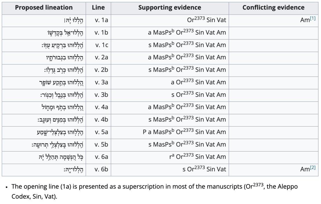Screen dimensions: 321x204
Task: Select the v. 1a line cell
Action: (x=101, y=20)
